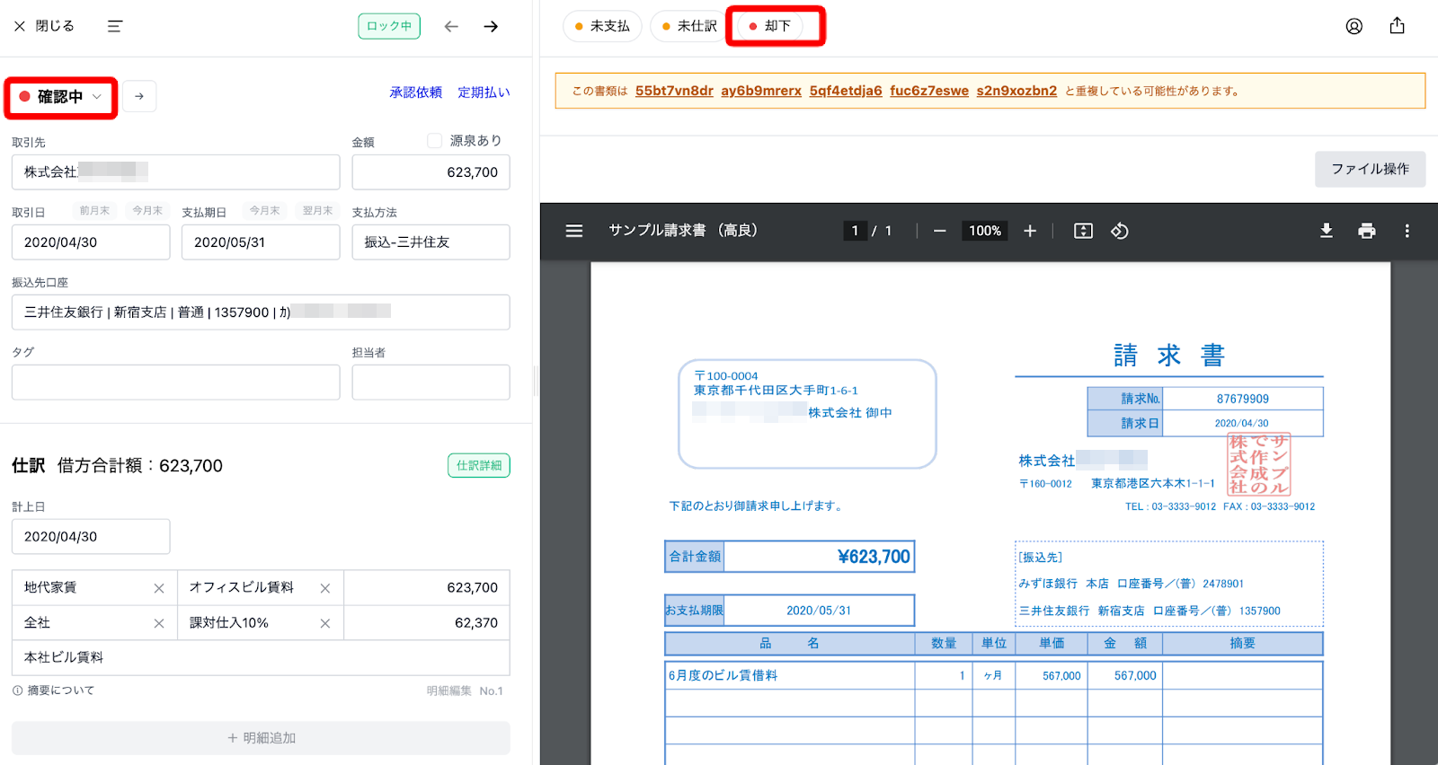Image resolution: width=1438 pixels, height=765 pixels.
Task: Go to previous document with left arrow
Action: click(451, 26)
